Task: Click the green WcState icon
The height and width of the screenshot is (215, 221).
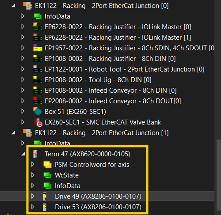Action: (47, 175)
